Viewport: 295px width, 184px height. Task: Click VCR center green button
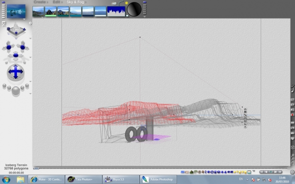[x=271, y=172]
